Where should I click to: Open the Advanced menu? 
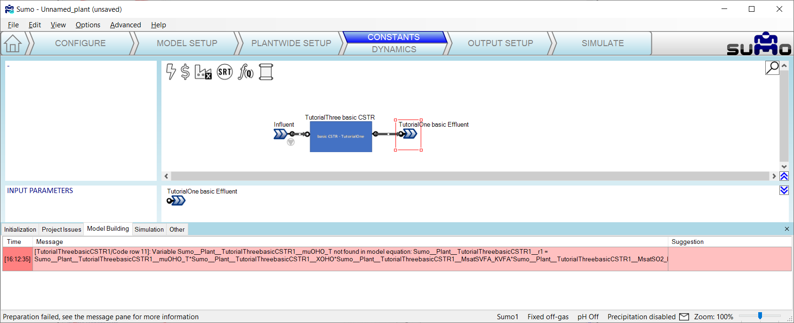click(125, 25)
